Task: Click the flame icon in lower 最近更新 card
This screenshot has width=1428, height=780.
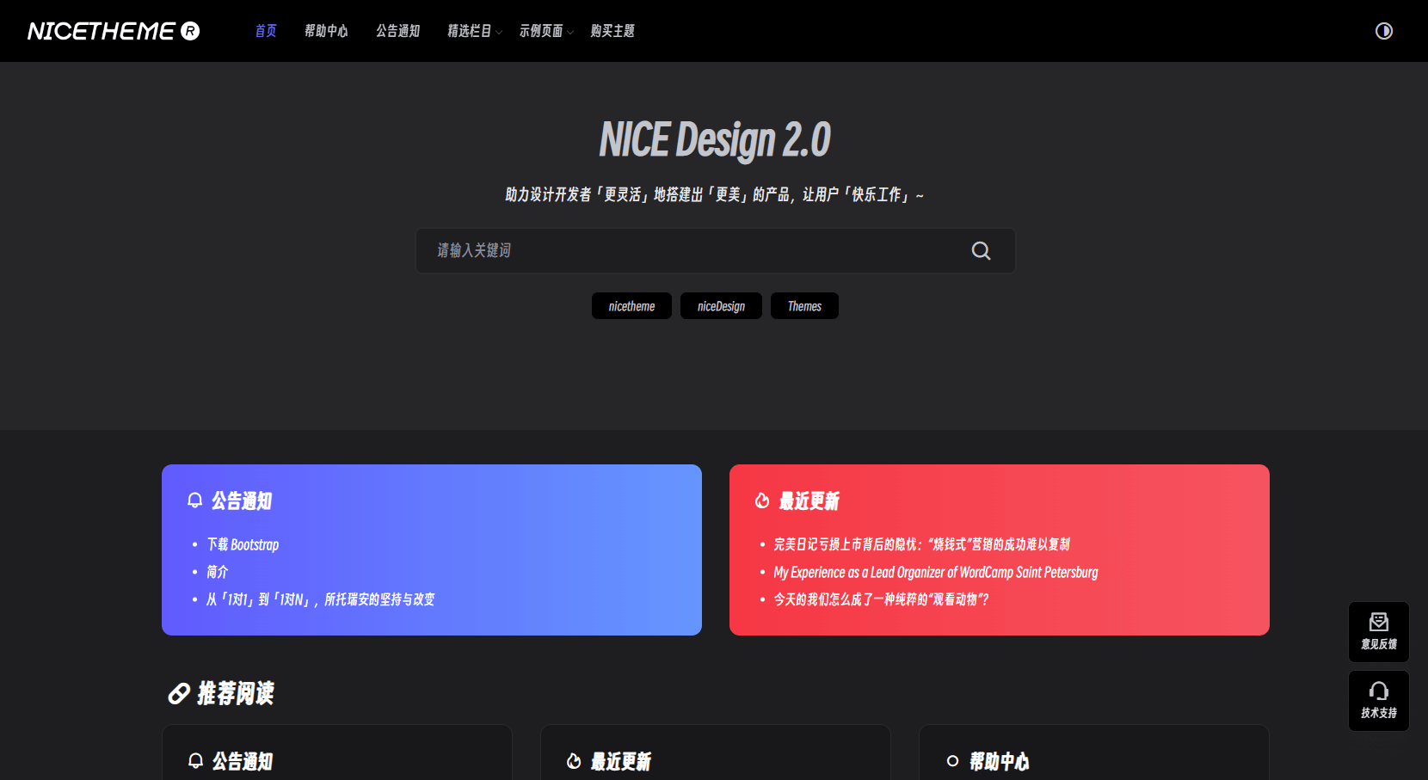Action: click(x=574, y=761)
